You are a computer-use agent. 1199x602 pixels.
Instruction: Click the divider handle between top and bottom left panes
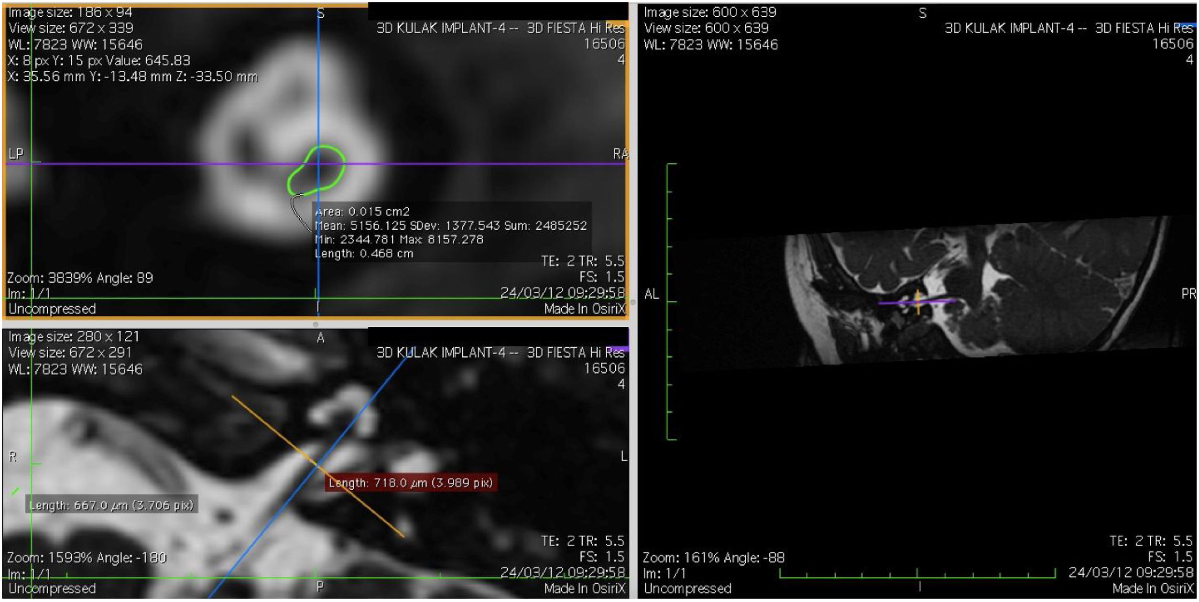coord(316,324)
